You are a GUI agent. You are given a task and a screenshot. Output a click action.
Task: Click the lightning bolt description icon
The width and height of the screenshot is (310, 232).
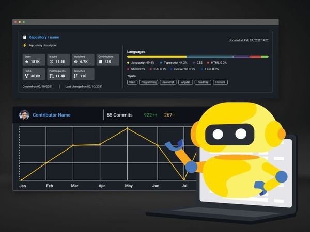[25, 45]
